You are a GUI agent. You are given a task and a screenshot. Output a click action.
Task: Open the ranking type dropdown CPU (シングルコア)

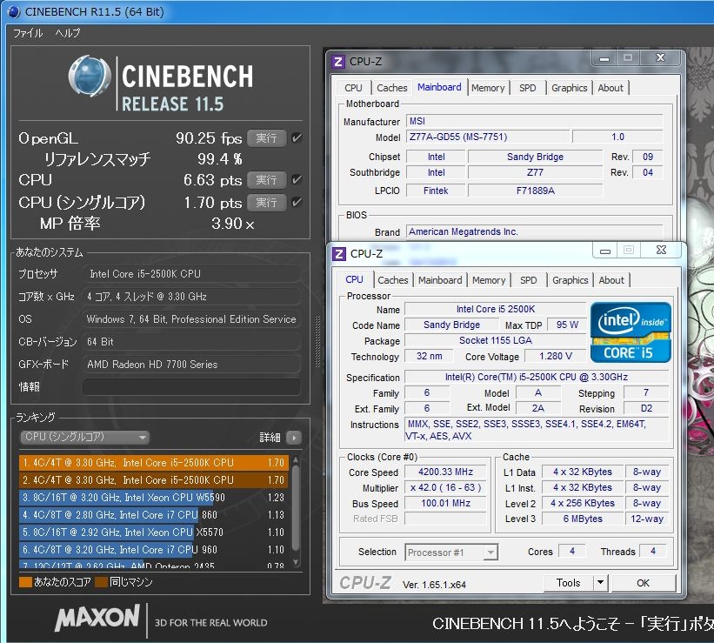point(84,437)
